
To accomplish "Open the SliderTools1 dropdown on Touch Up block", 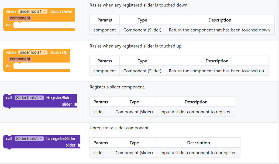I will tap(33, 52).
